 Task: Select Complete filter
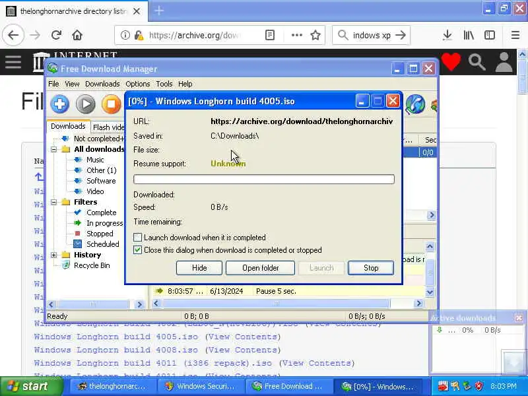(x=102, y=213)
